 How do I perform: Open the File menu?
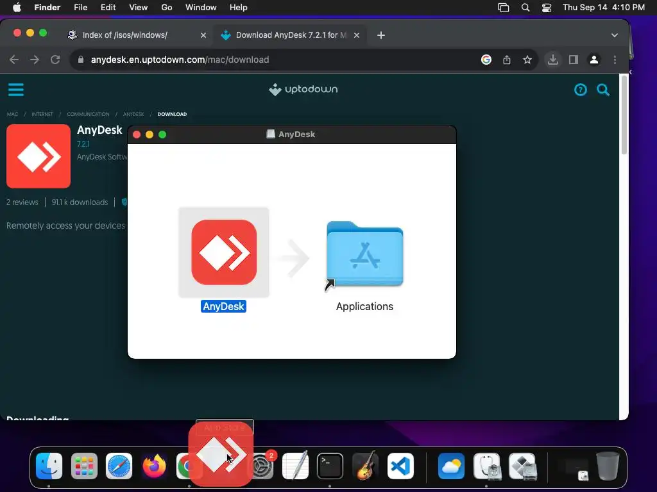click(x=80, y=8)
